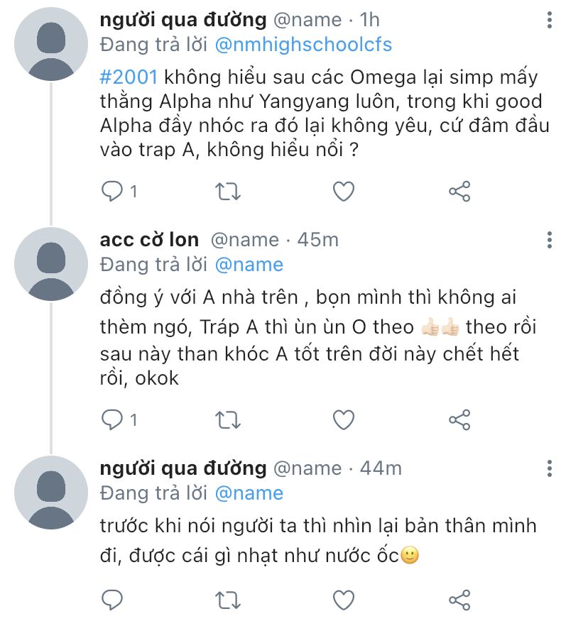Reply to the 44m tweet
The image size is (588, 621).
pyautogui.click(x=112, y=600)
